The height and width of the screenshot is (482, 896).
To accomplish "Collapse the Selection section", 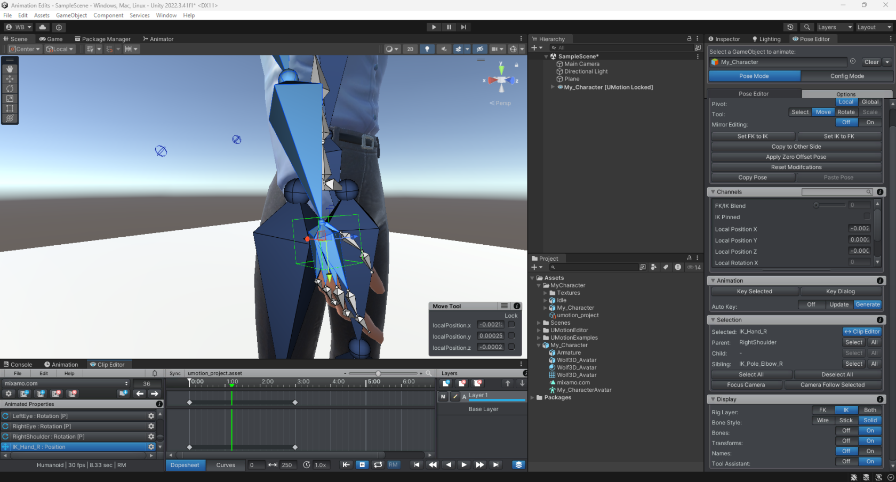I will pos(713,320).
